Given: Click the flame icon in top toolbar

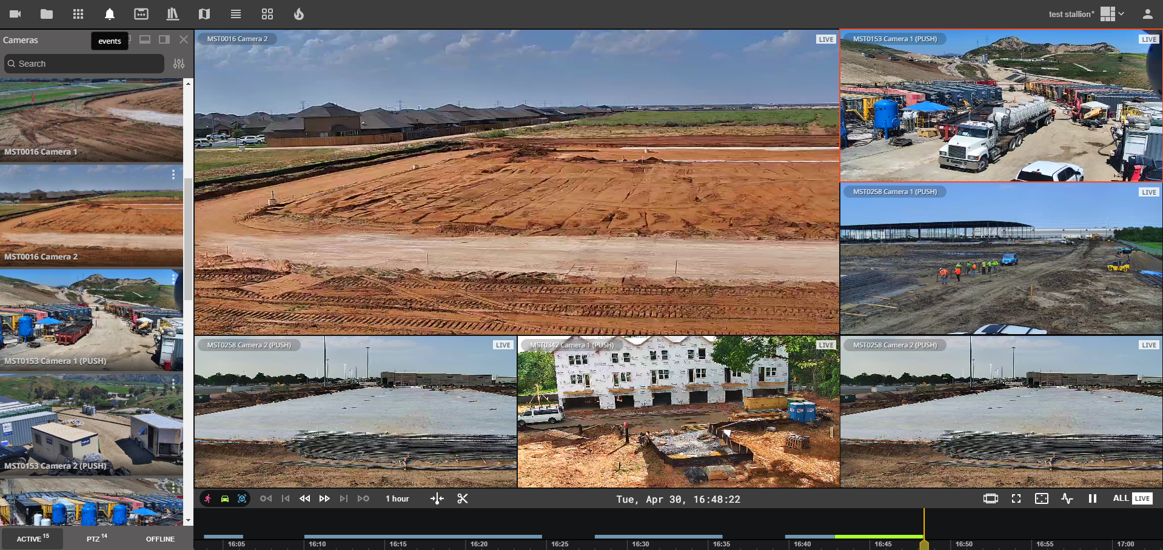Looking at the screenshot, I should point(299,14).
